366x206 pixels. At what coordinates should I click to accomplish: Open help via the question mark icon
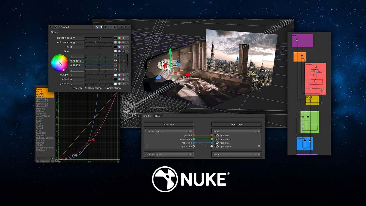(x=121, y=27)
